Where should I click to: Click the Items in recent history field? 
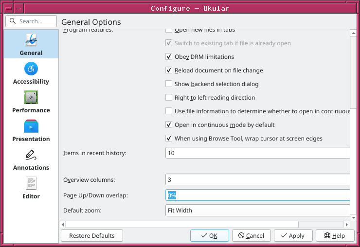pos(258,153)
